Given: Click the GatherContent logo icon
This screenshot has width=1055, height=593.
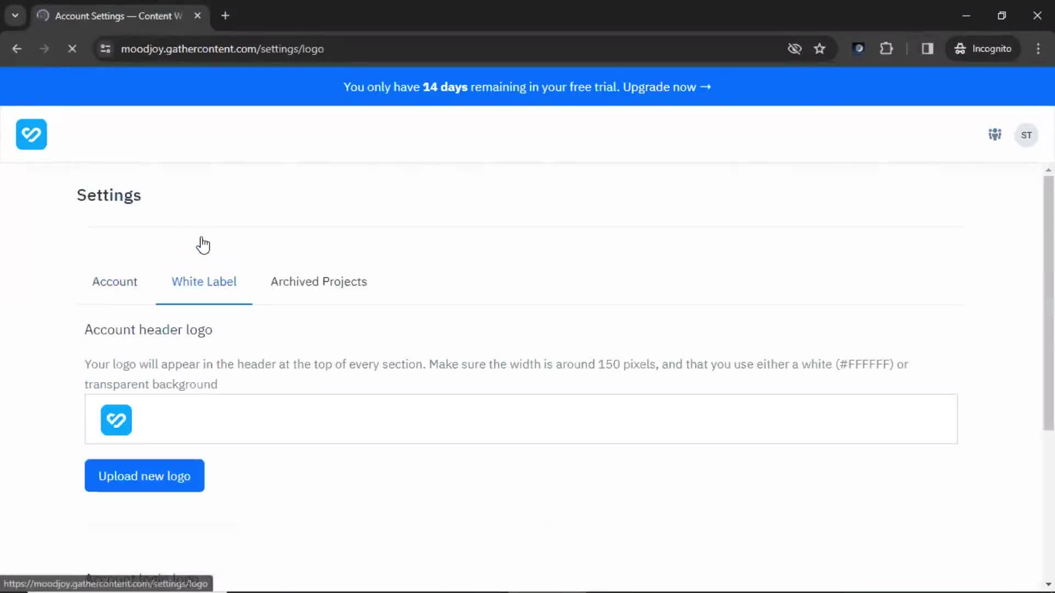Looking at the screenshot, I should click(x=31, y=135).
